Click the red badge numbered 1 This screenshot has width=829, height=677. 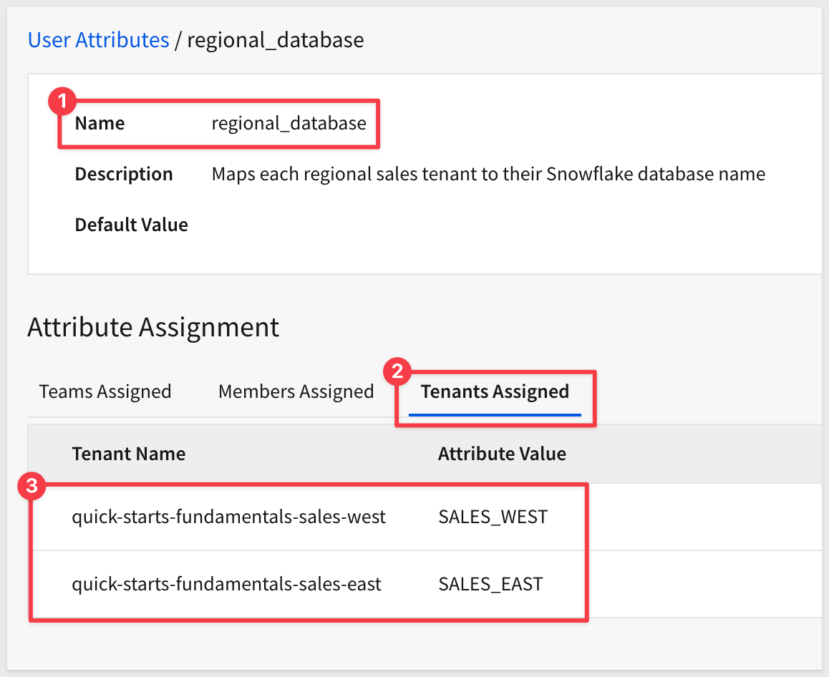pyautogui.click(x=62, y=102)
